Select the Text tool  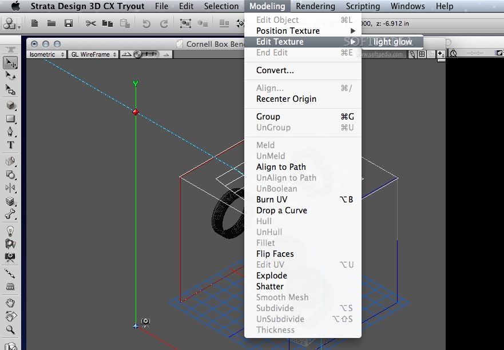[x=11, y=145]
